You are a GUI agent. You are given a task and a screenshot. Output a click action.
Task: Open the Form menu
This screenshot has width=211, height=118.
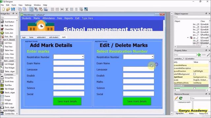tap(14, 5)
